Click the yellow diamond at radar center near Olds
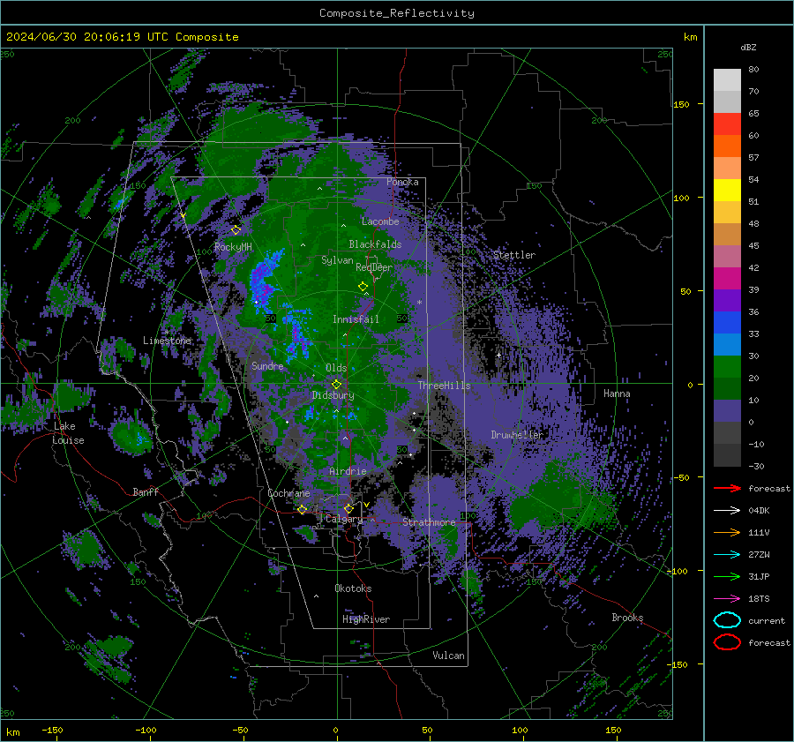 336,385
